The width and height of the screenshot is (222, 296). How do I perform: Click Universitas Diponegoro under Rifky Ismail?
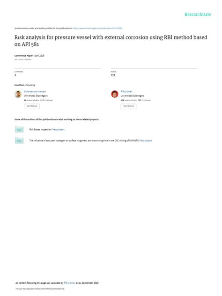tap(133, 96)
